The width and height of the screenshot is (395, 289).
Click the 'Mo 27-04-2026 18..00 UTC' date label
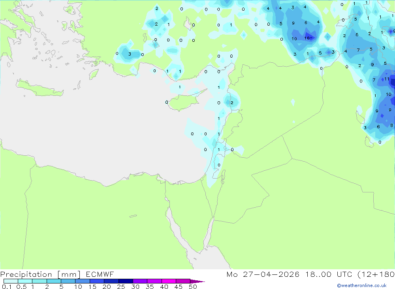pos(290,274)
